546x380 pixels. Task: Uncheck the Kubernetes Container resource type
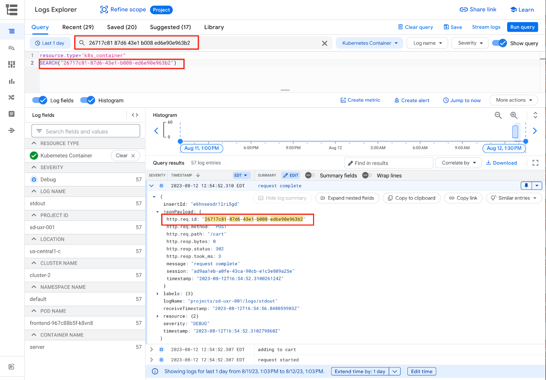click(x=34, y=156)
